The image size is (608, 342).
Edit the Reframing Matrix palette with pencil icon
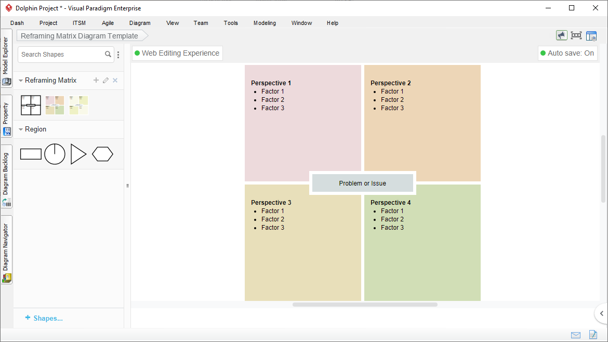click(106, 80)
